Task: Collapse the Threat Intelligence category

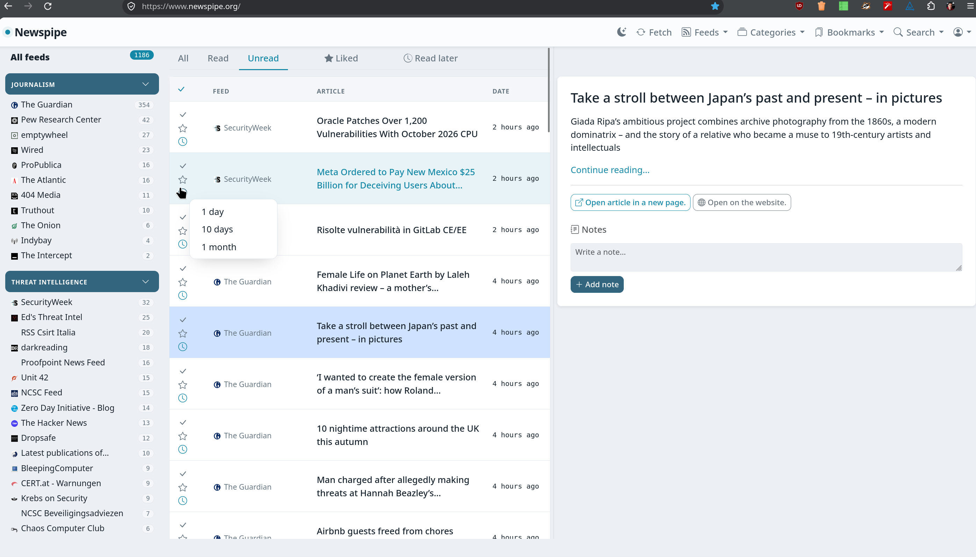Action: coord(82,282)
